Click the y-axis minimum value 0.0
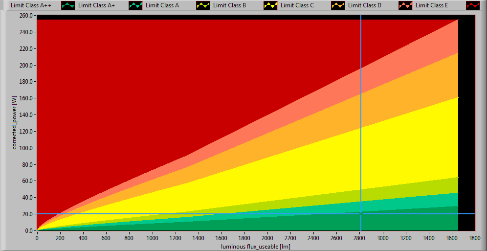Screen dimensions: 487x251 28,230
